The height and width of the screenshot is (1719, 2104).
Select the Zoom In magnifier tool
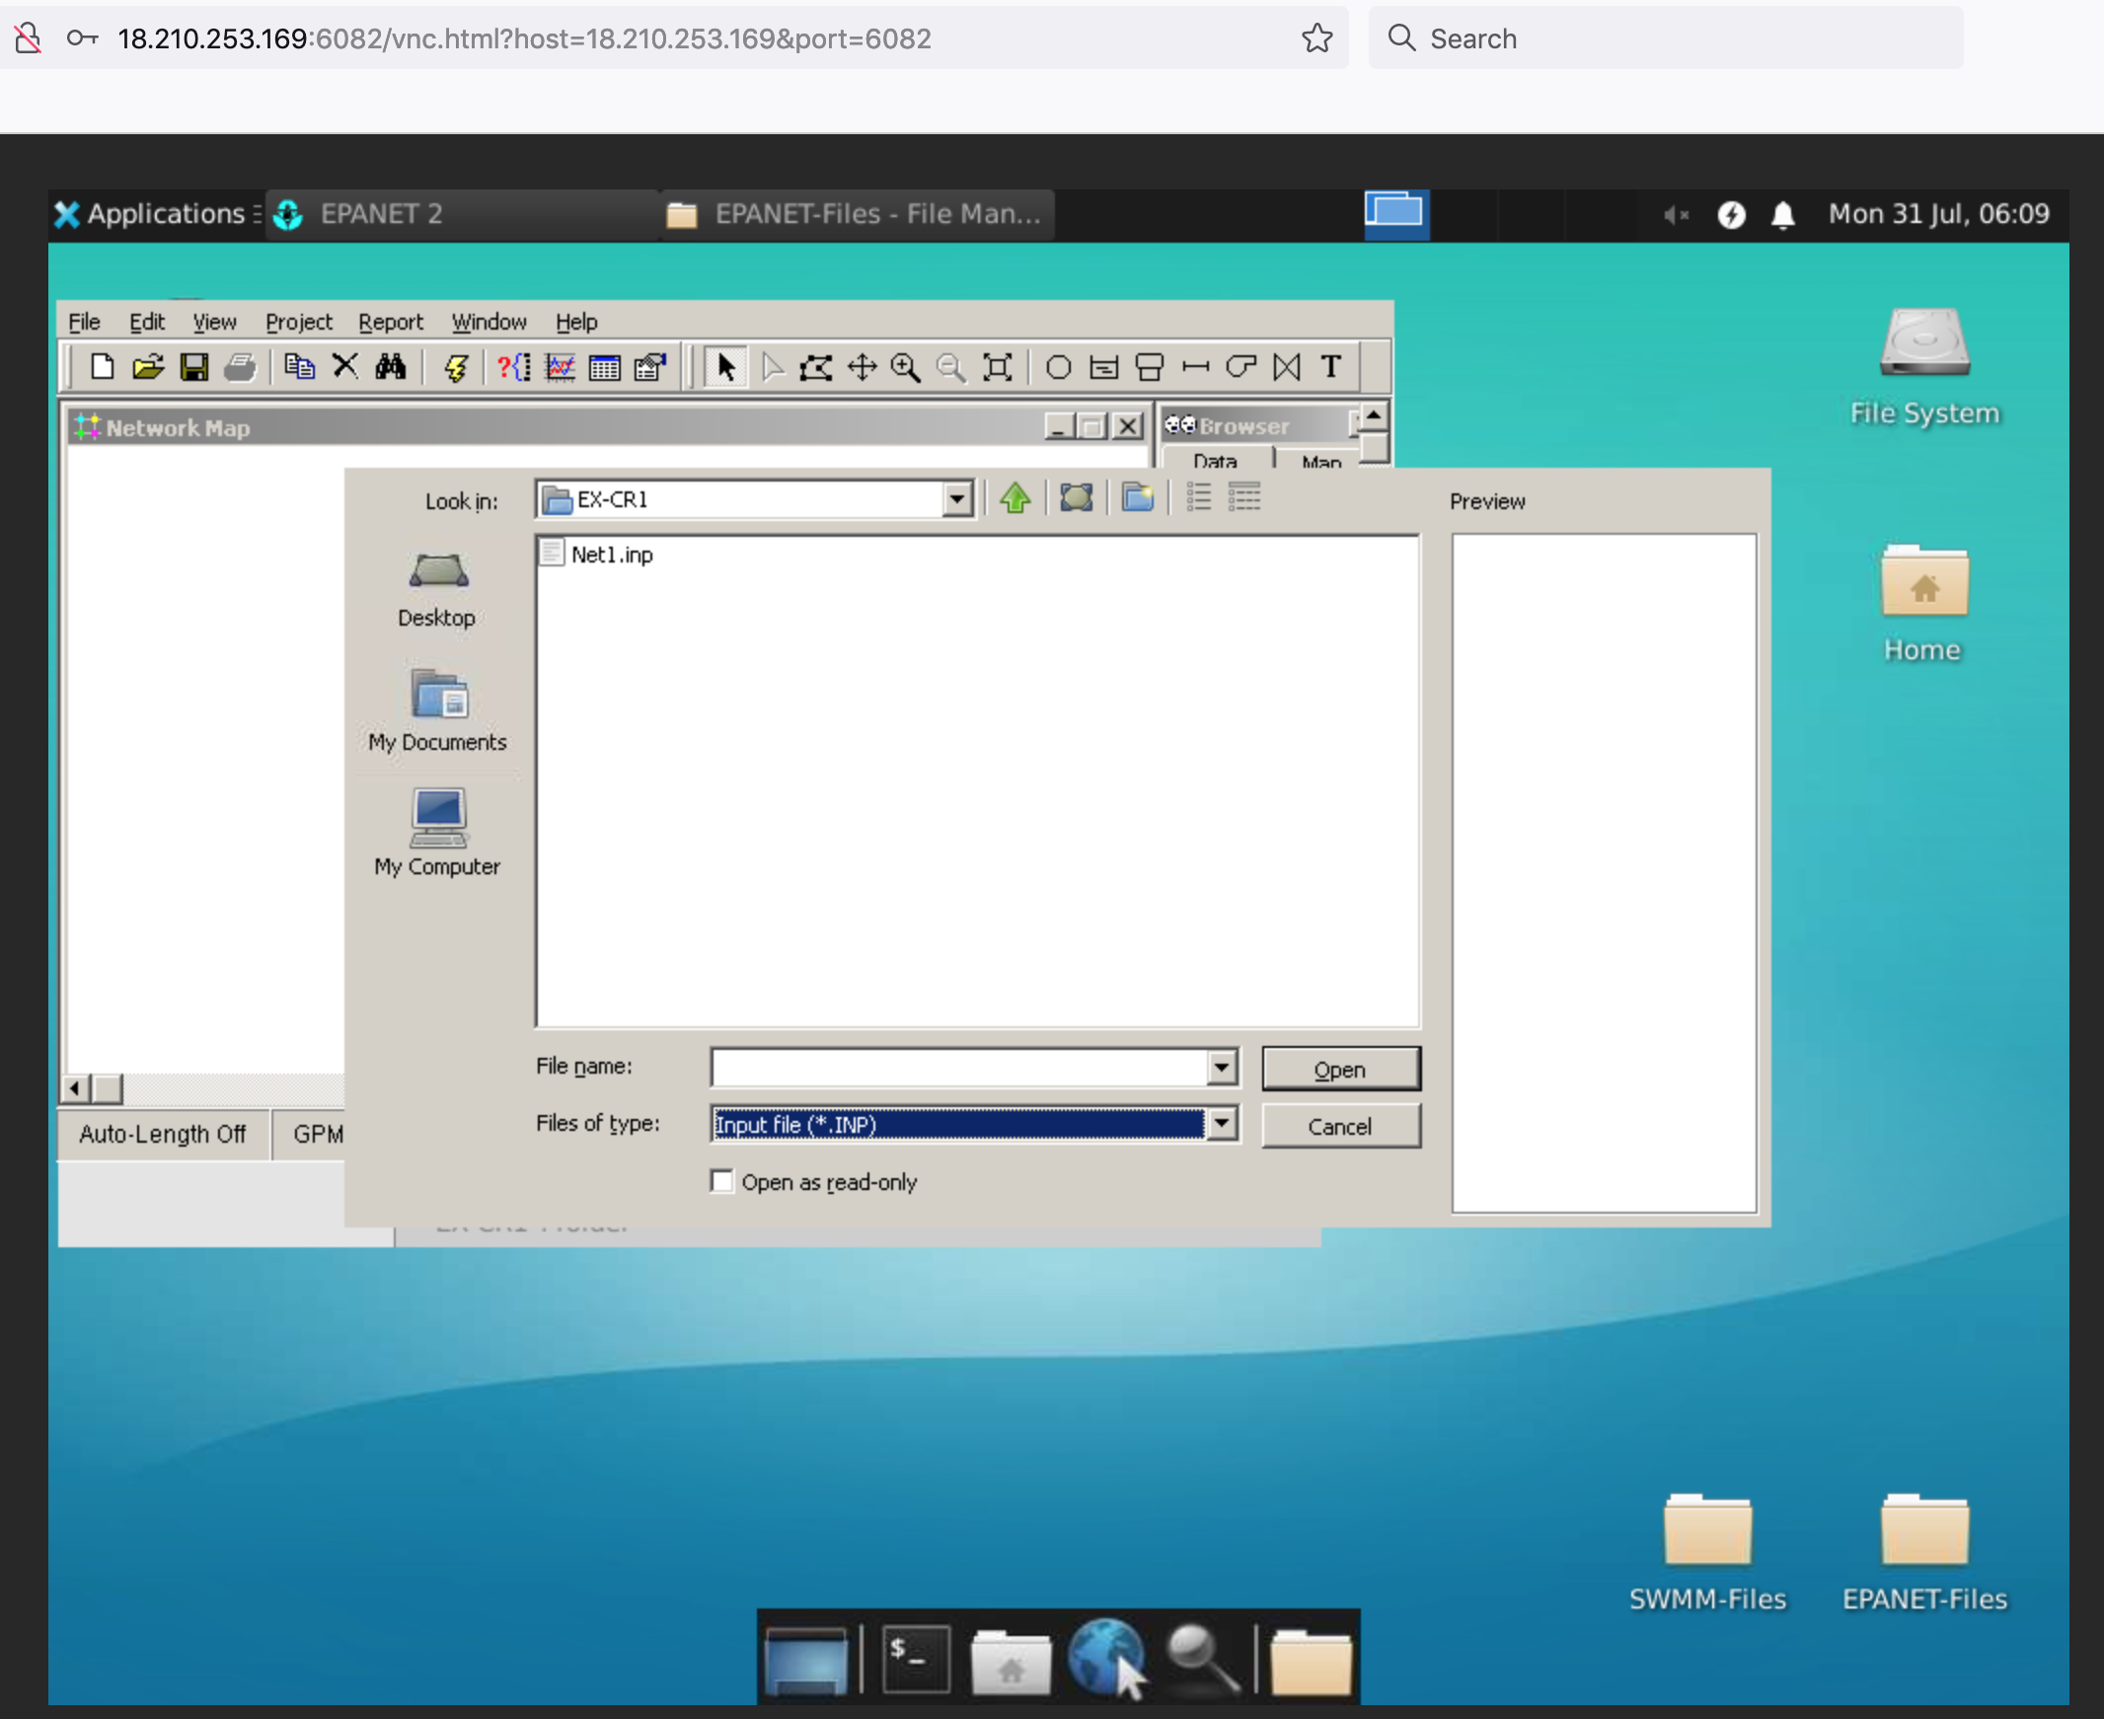coord(906,367)
